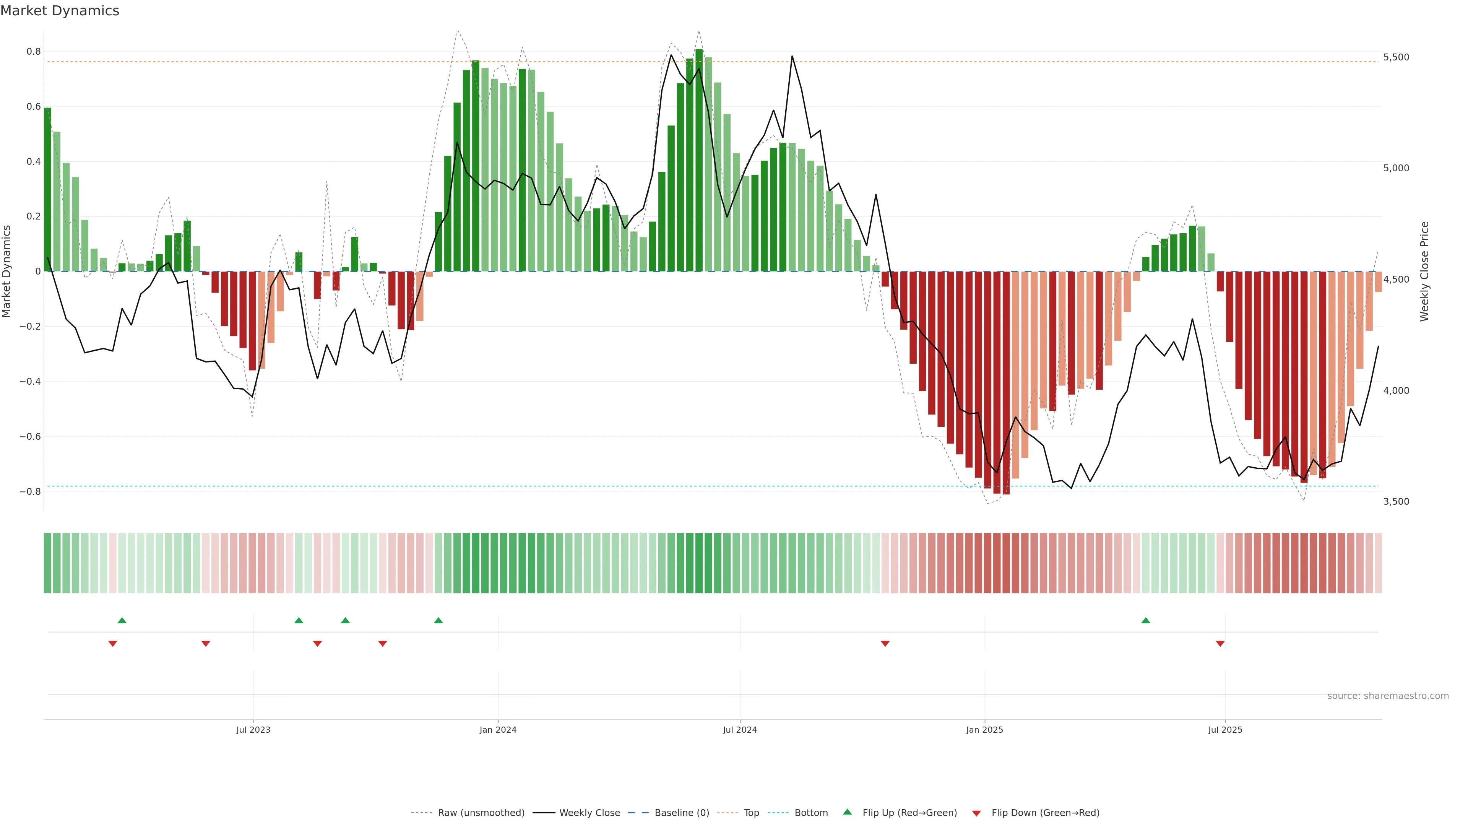The width and height of the screenshot is (1468, 826).
Task: Click the rightmost red flip-down triangle marker
Action: coord(1220,644)
